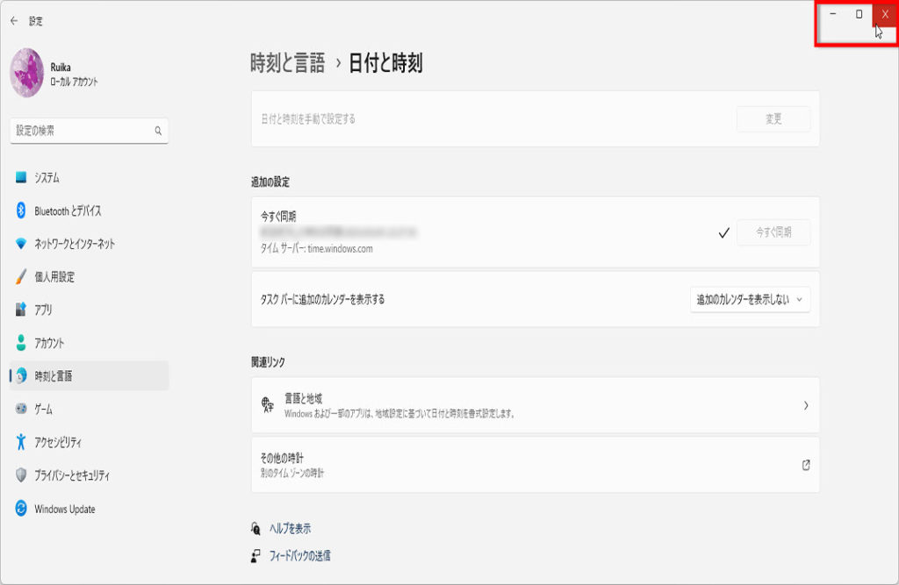
Task: Click the search magnifier icon
Action: click(158, 131)
